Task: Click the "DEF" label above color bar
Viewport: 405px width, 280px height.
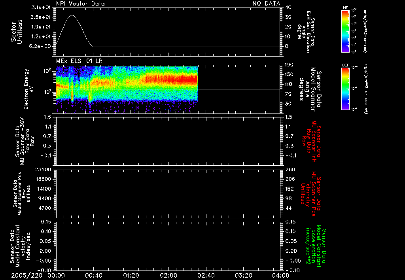Action: 345,65
